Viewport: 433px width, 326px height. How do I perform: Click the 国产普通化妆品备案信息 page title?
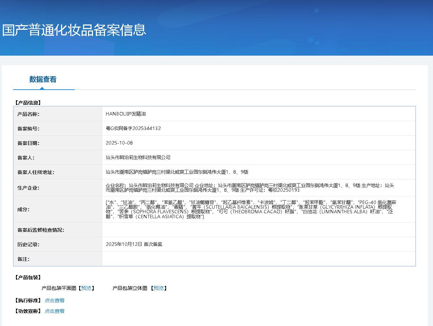[x=74, y=30]
